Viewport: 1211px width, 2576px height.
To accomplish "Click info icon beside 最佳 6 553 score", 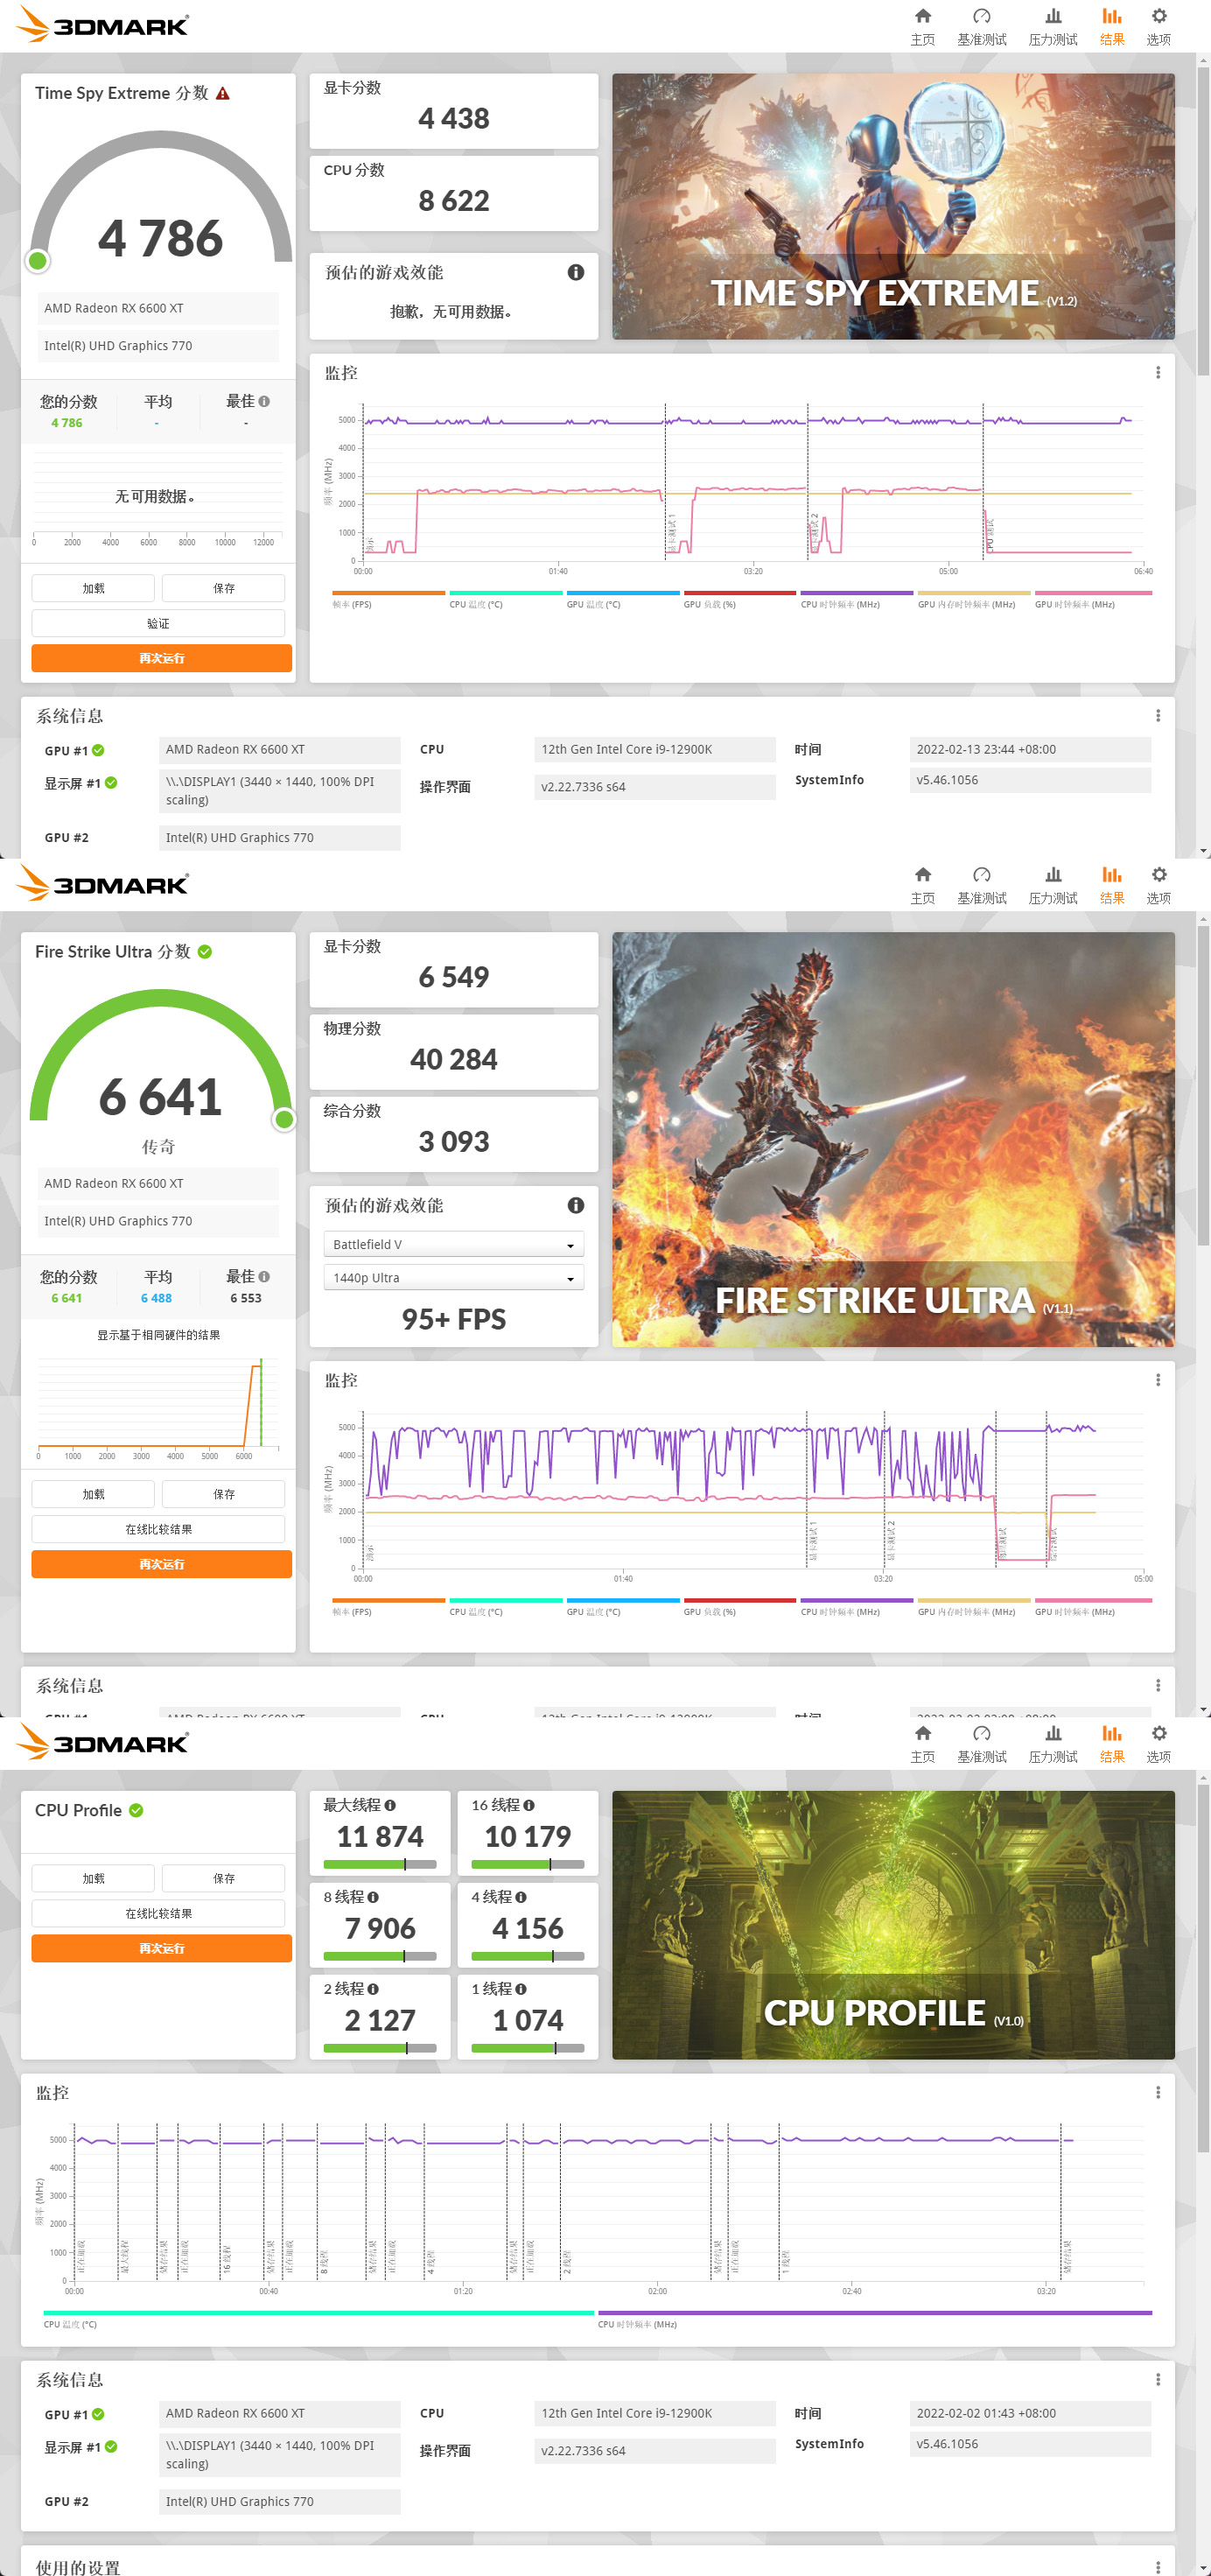I will [x=264, y=1276].
